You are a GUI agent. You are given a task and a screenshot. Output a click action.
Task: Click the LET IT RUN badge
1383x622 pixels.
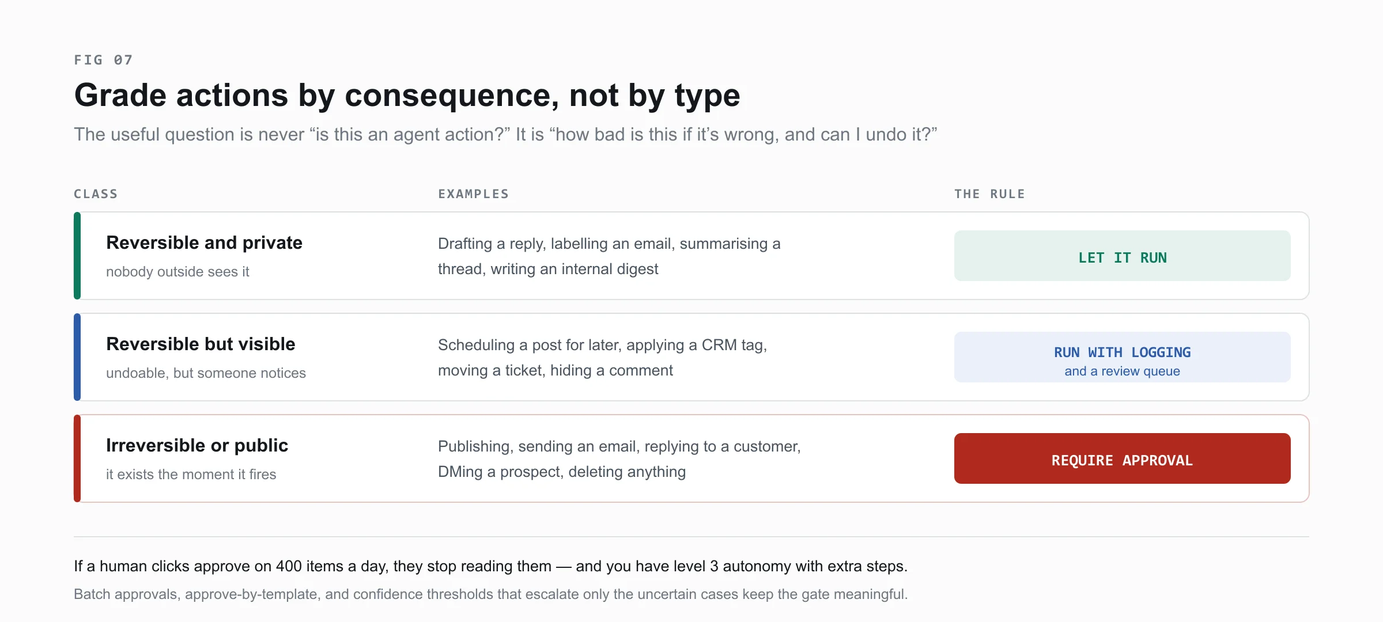(x=1122, y=256)
